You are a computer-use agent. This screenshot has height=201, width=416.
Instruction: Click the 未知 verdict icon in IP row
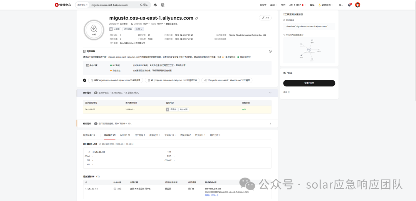pos(115,189)
